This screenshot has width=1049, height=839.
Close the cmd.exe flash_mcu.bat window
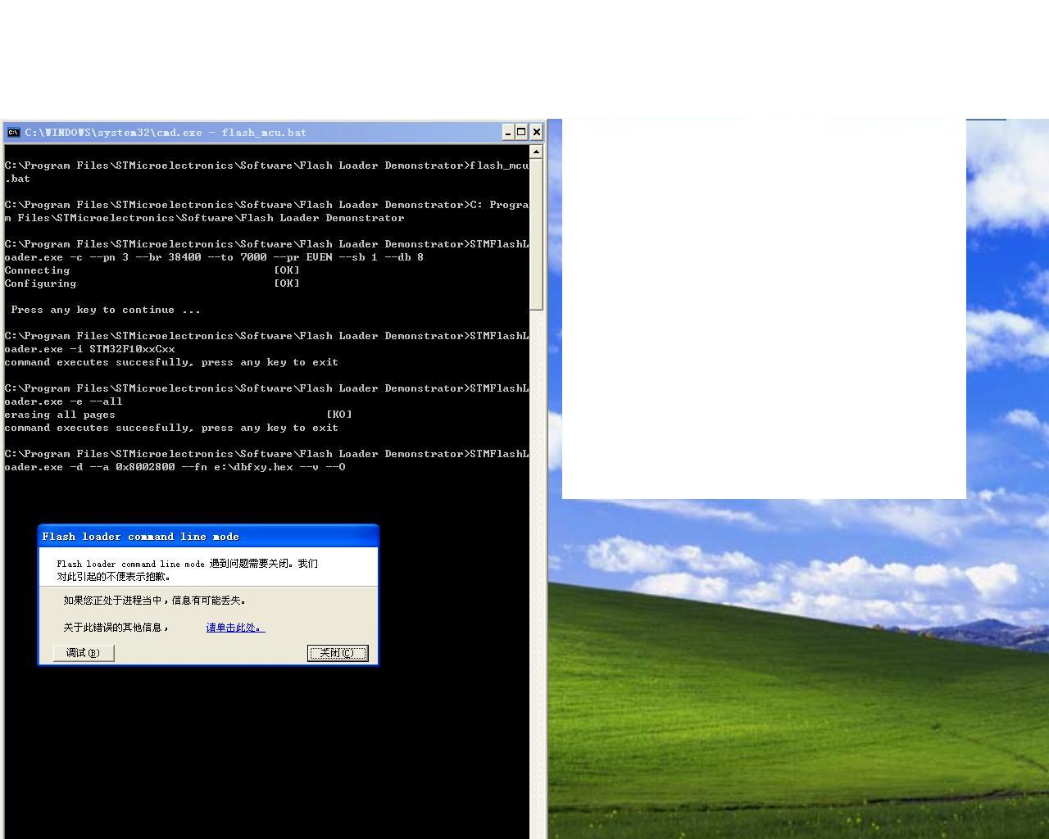537,132
